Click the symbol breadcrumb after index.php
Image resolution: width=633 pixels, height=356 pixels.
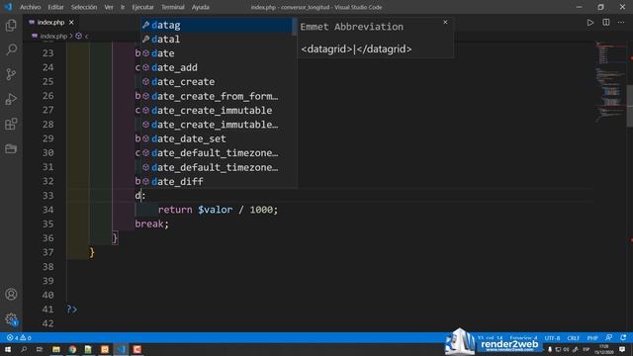click(x=82, y=36)
